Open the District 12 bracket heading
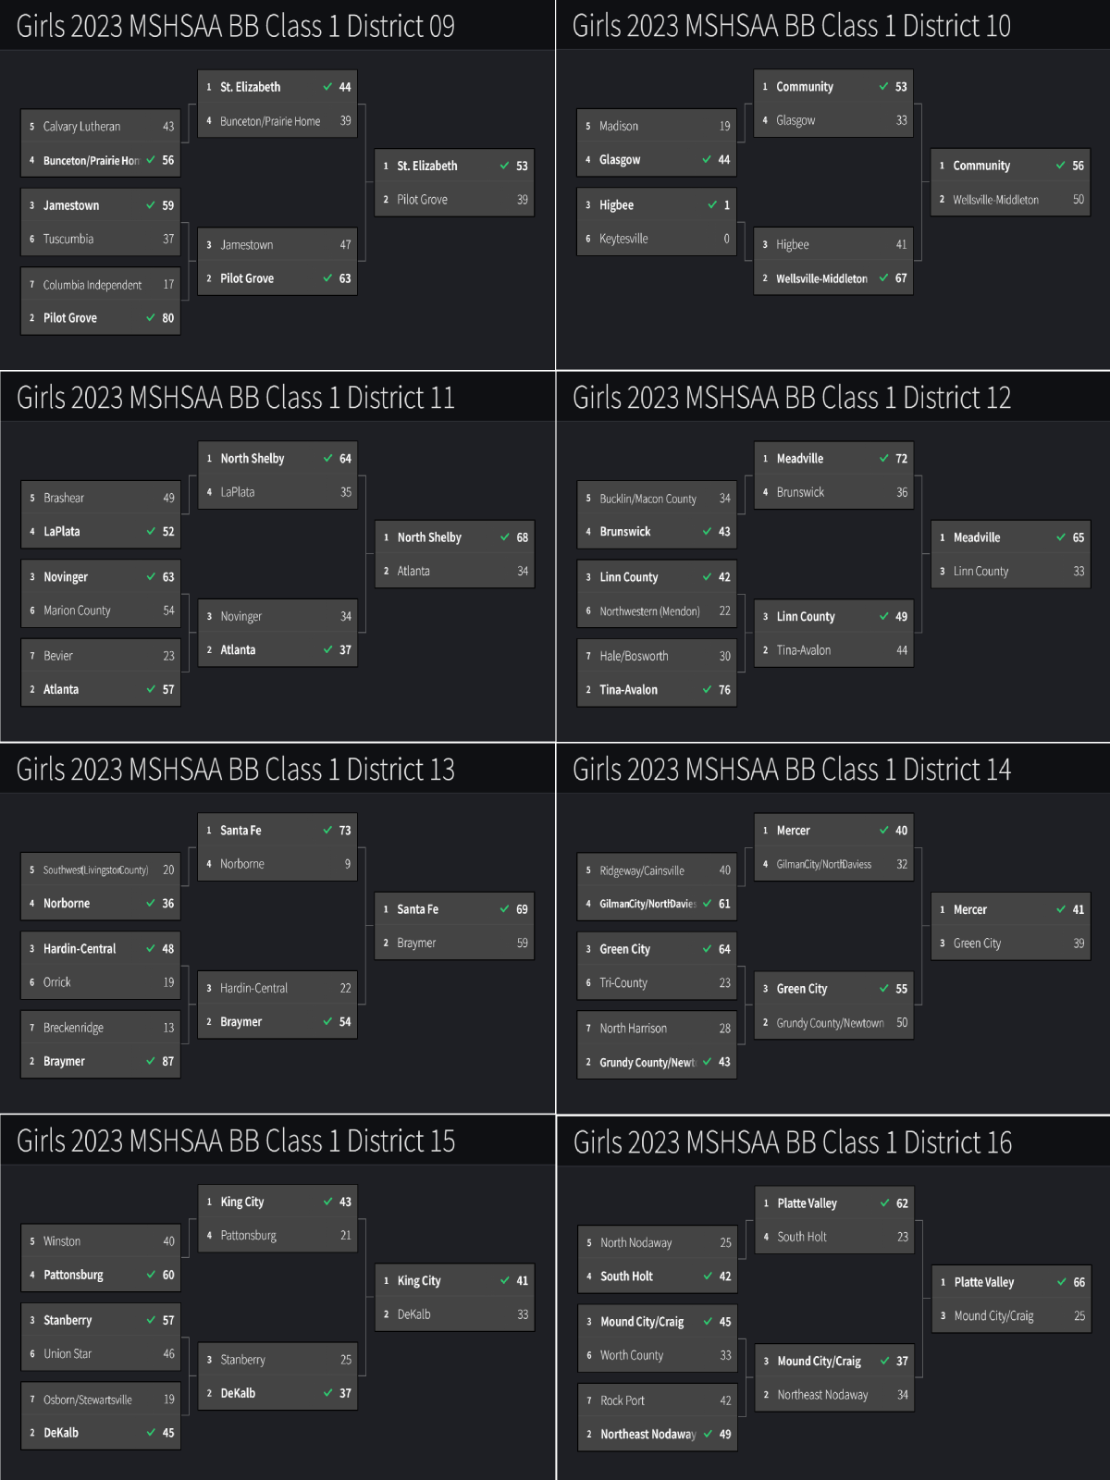The image size is (1110, 1480). tap(792, 398)
